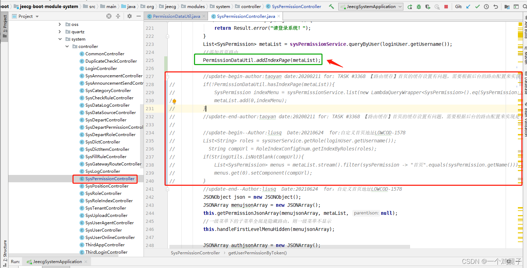Select CommonController in the project tree
The height and width of the screenshot is (268, 527).
105,54
